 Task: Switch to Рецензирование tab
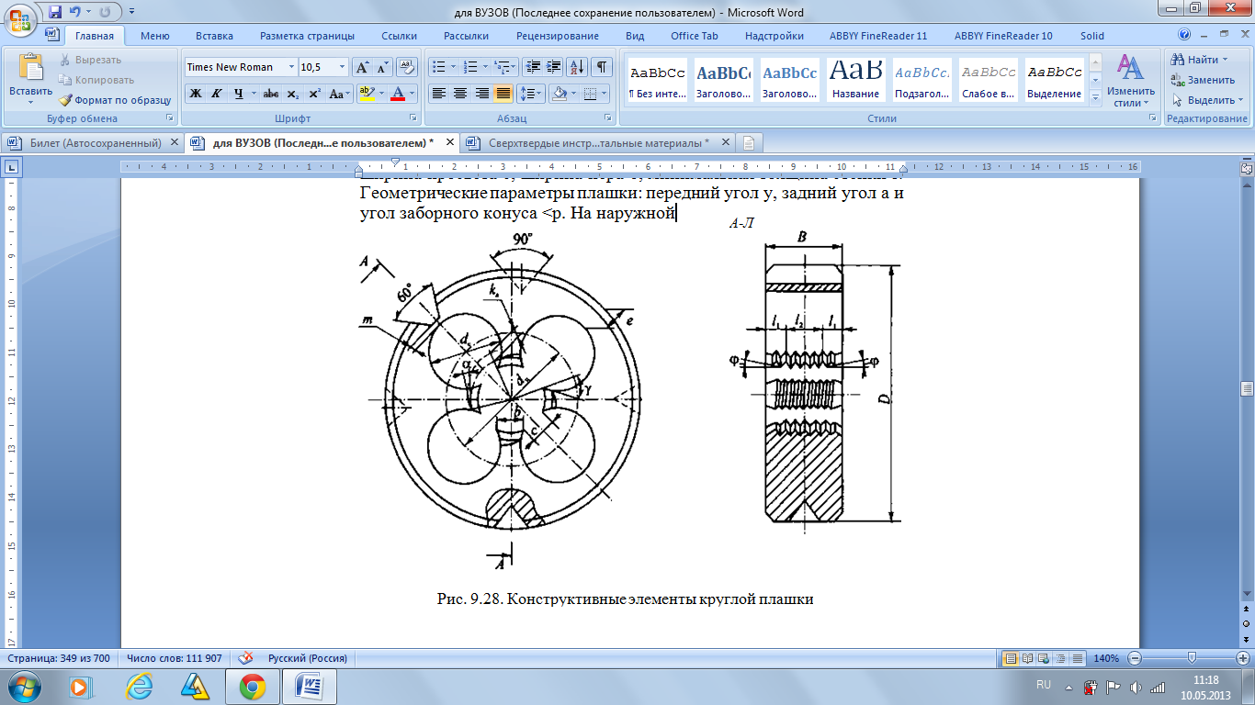558,36
